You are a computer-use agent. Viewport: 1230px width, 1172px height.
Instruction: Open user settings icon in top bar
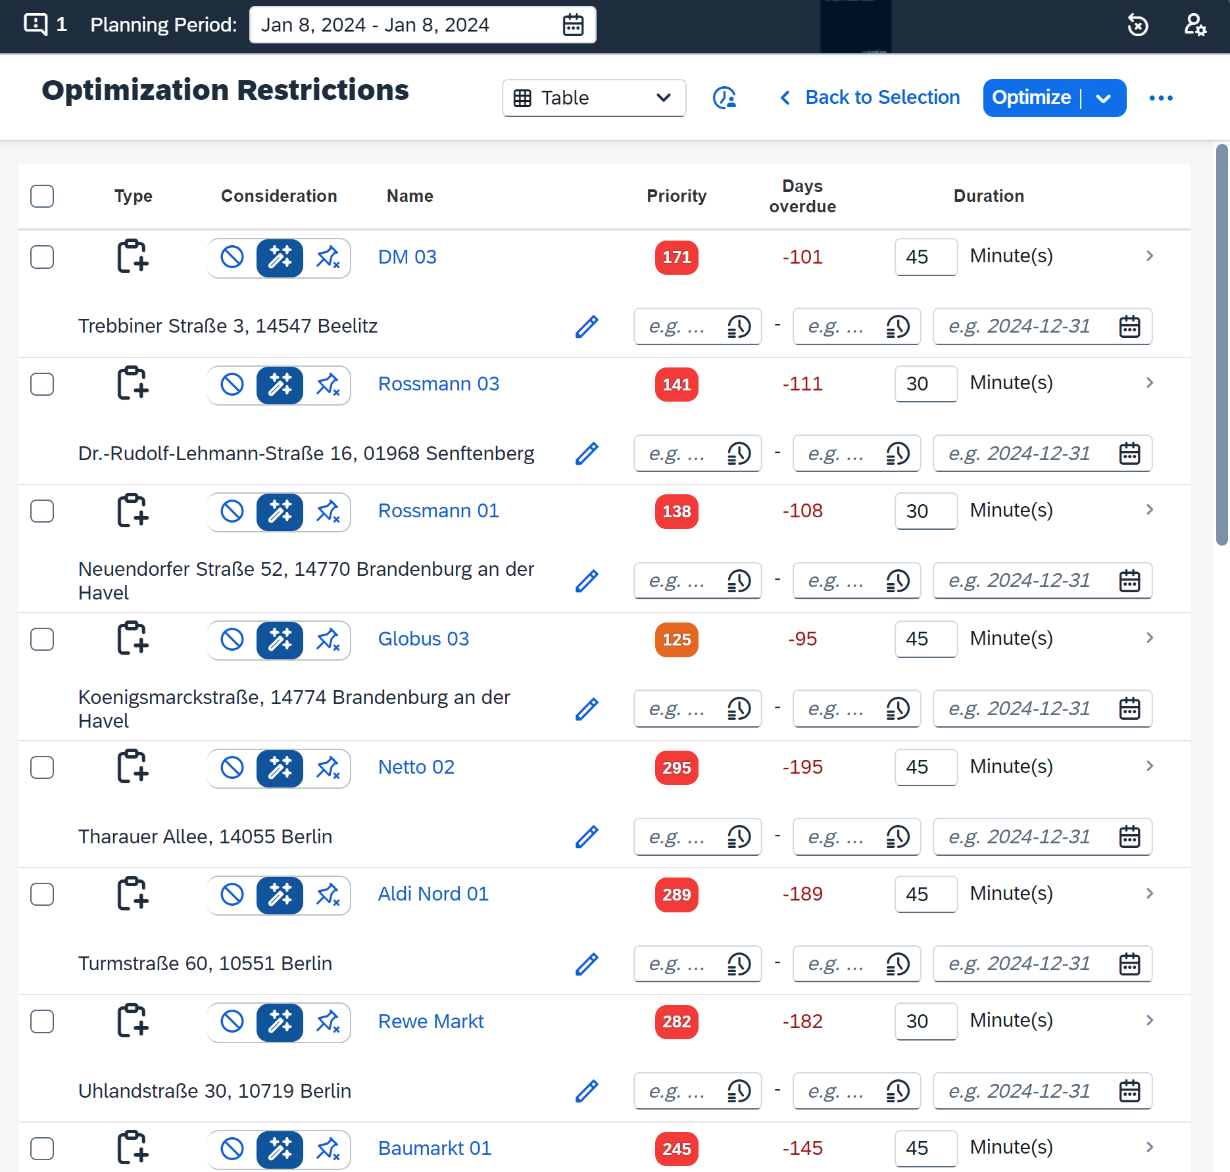(x=1194, y=25)
